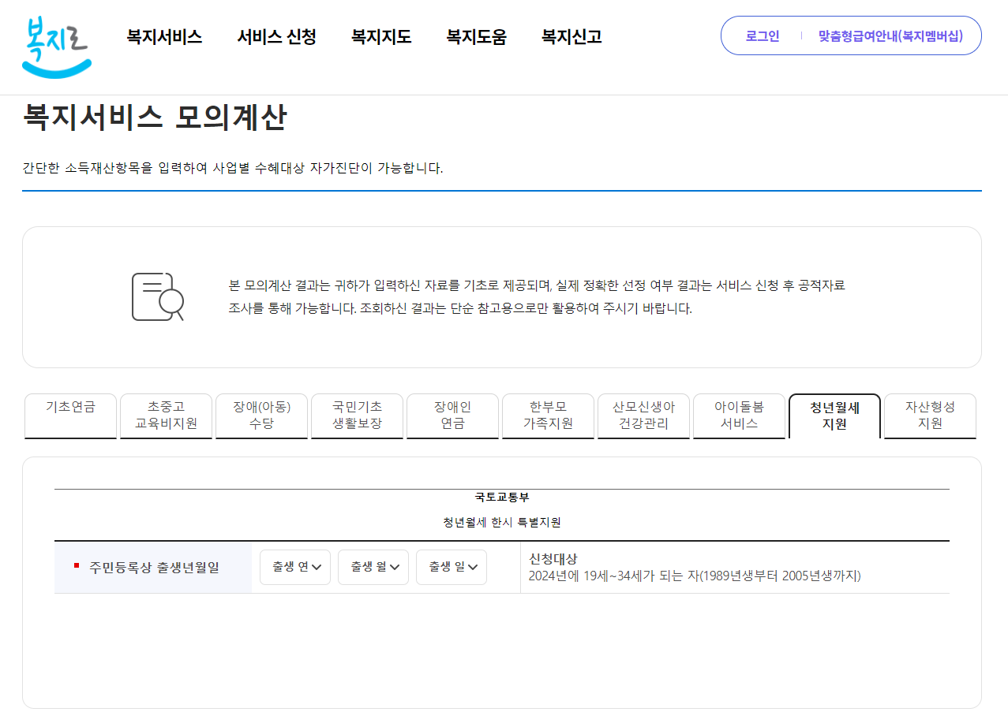This screenshot has height=723, width=1008.
Task: Open 맞춤형급여안내(복지멤버십) link
Action: pyautogui.click(x=890, y=35)
